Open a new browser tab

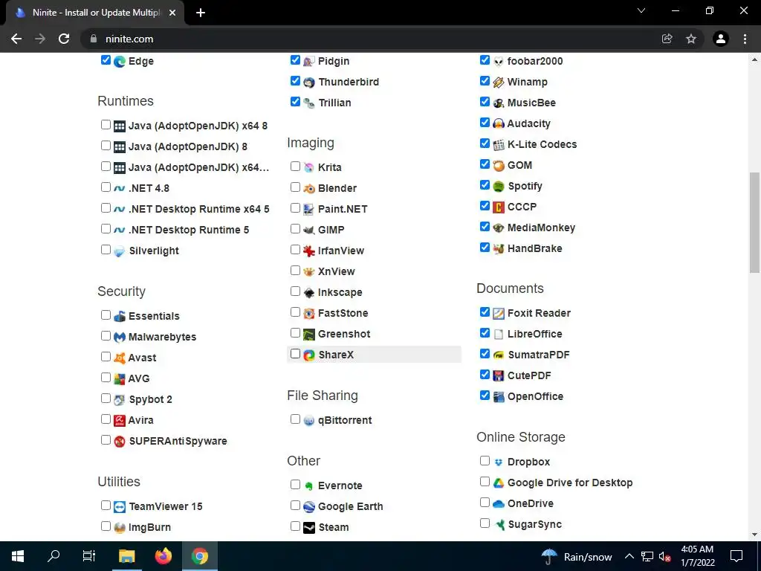201,13
